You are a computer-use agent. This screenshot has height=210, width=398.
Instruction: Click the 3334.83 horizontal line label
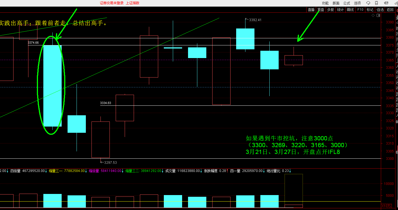106,103
